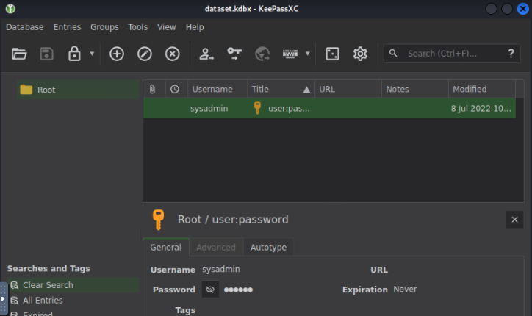Sort by expiry clock column header

click(x=176, y=89)
